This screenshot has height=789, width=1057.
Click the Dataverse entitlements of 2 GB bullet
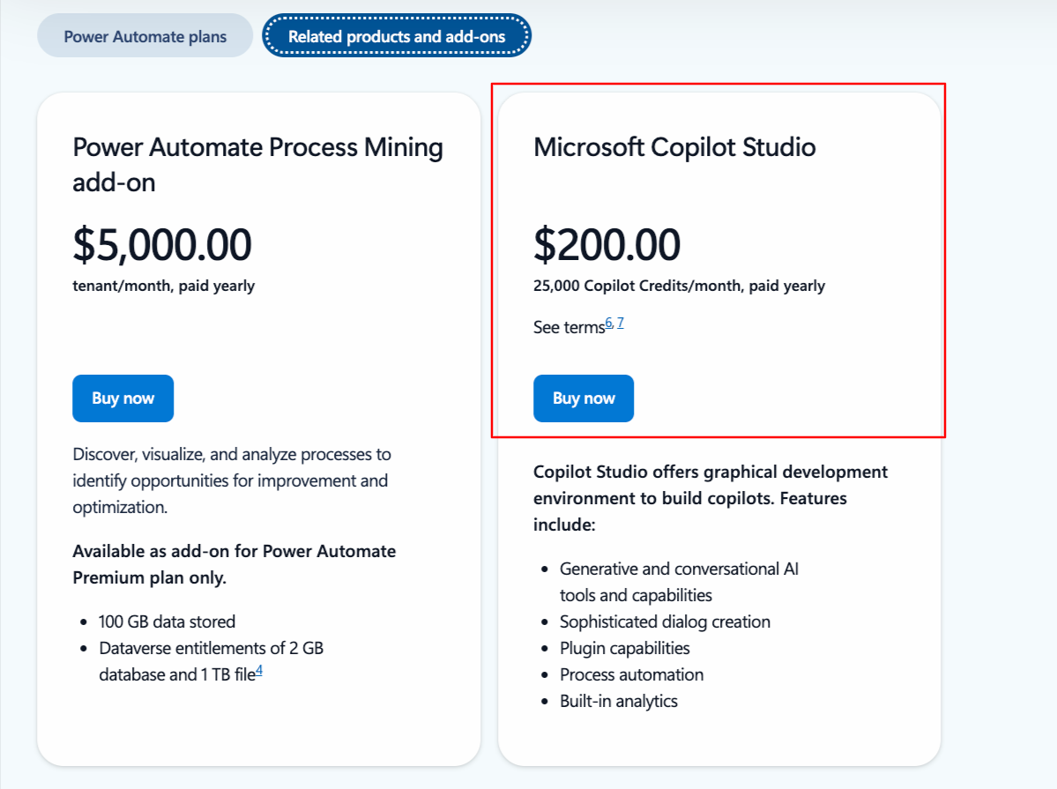(x=211, y=661)
